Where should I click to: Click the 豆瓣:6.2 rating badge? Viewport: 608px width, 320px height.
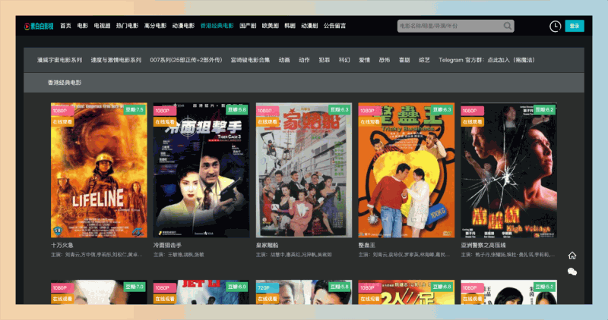coord(544,110)
